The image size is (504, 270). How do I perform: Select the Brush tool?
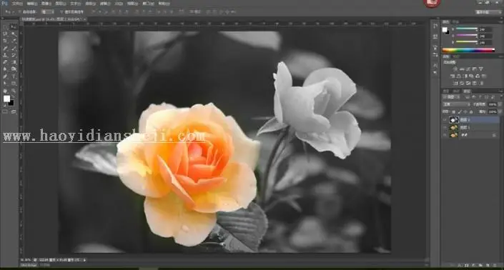[x=14, y=48]
